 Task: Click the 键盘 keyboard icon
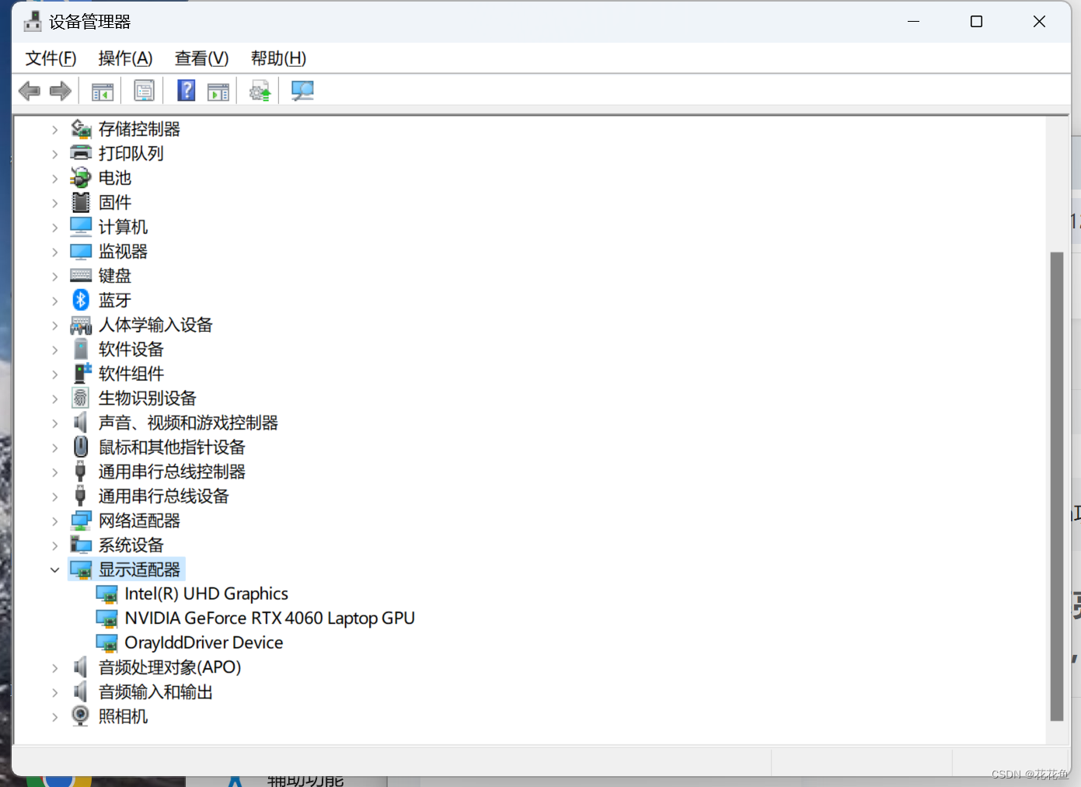pos(81,275)
